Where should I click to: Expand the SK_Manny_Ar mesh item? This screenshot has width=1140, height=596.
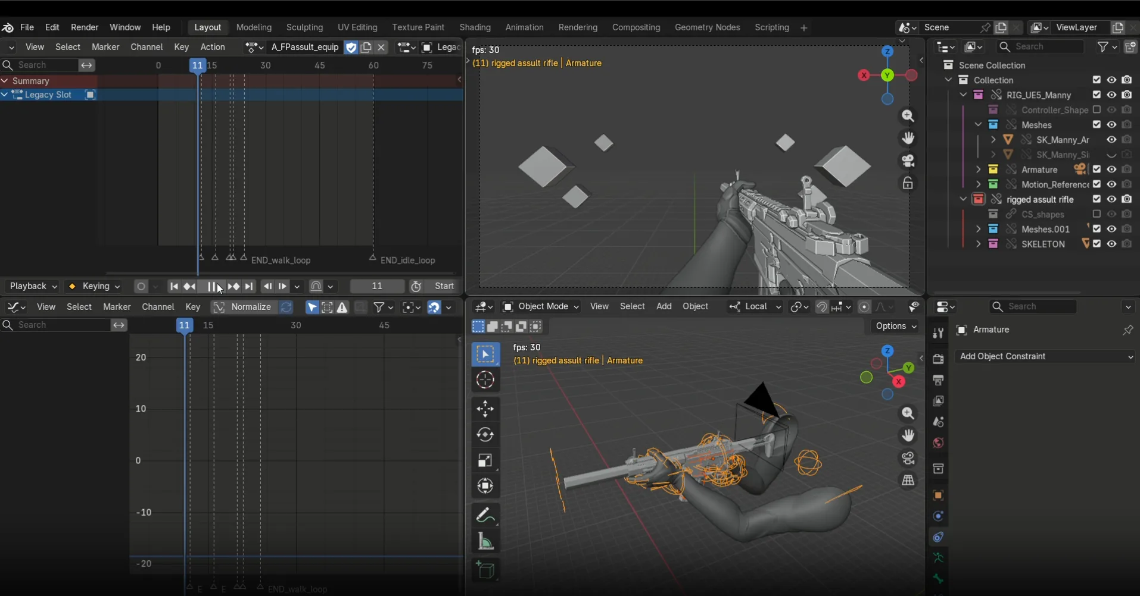point(993,140)
